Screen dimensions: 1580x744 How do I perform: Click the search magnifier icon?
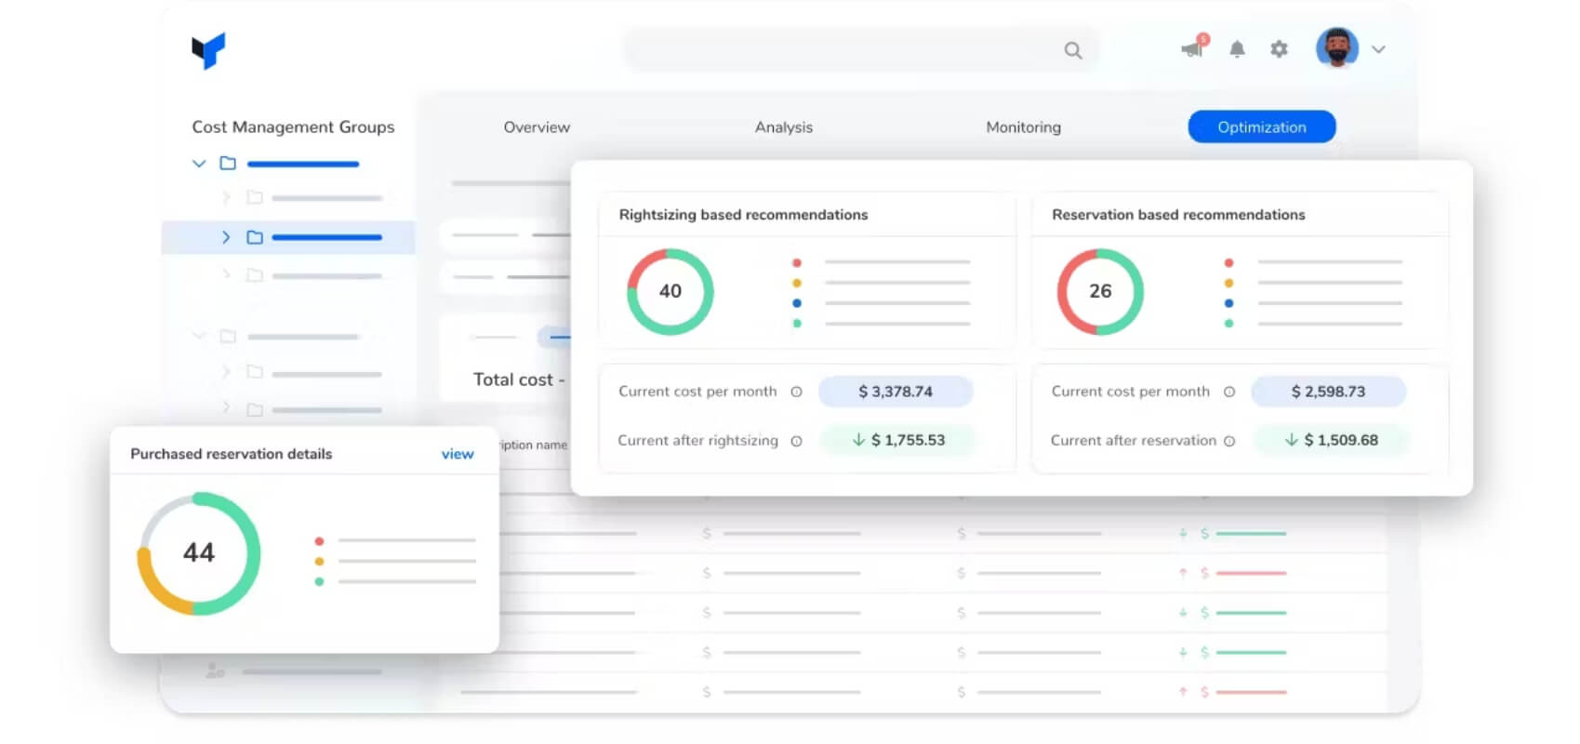(x=1073, y=50)
